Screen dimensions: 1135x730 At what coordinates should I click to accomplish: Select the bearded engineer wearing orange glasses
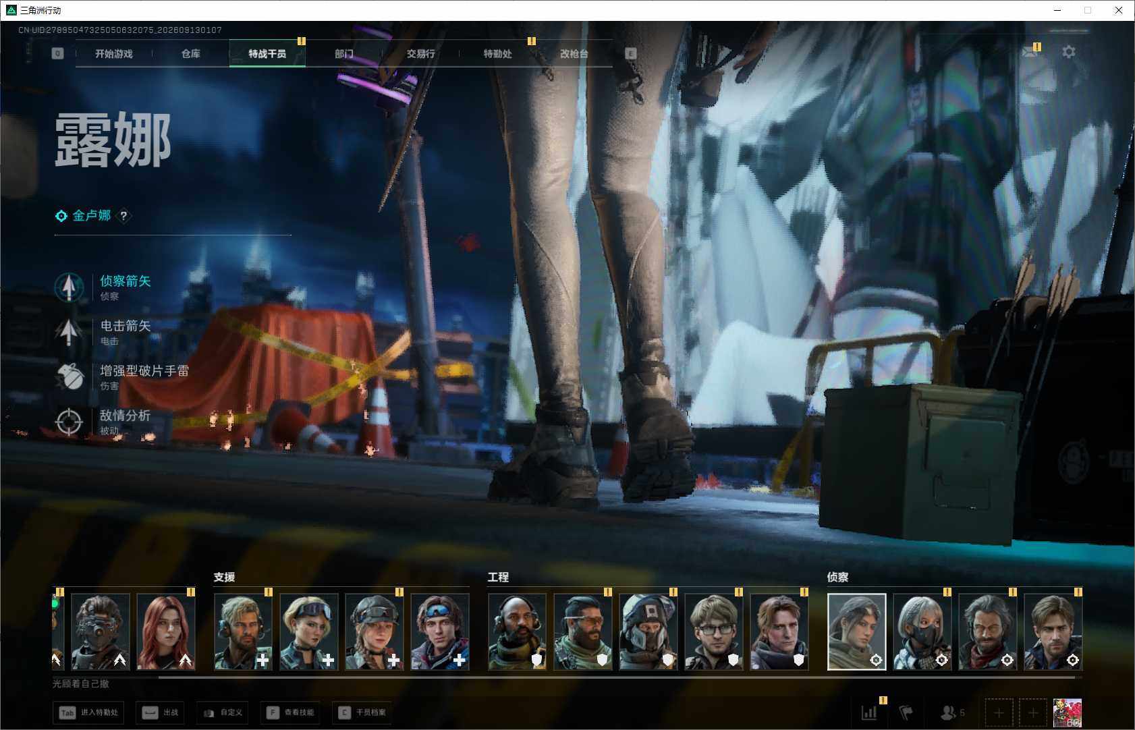pos(582,631)
